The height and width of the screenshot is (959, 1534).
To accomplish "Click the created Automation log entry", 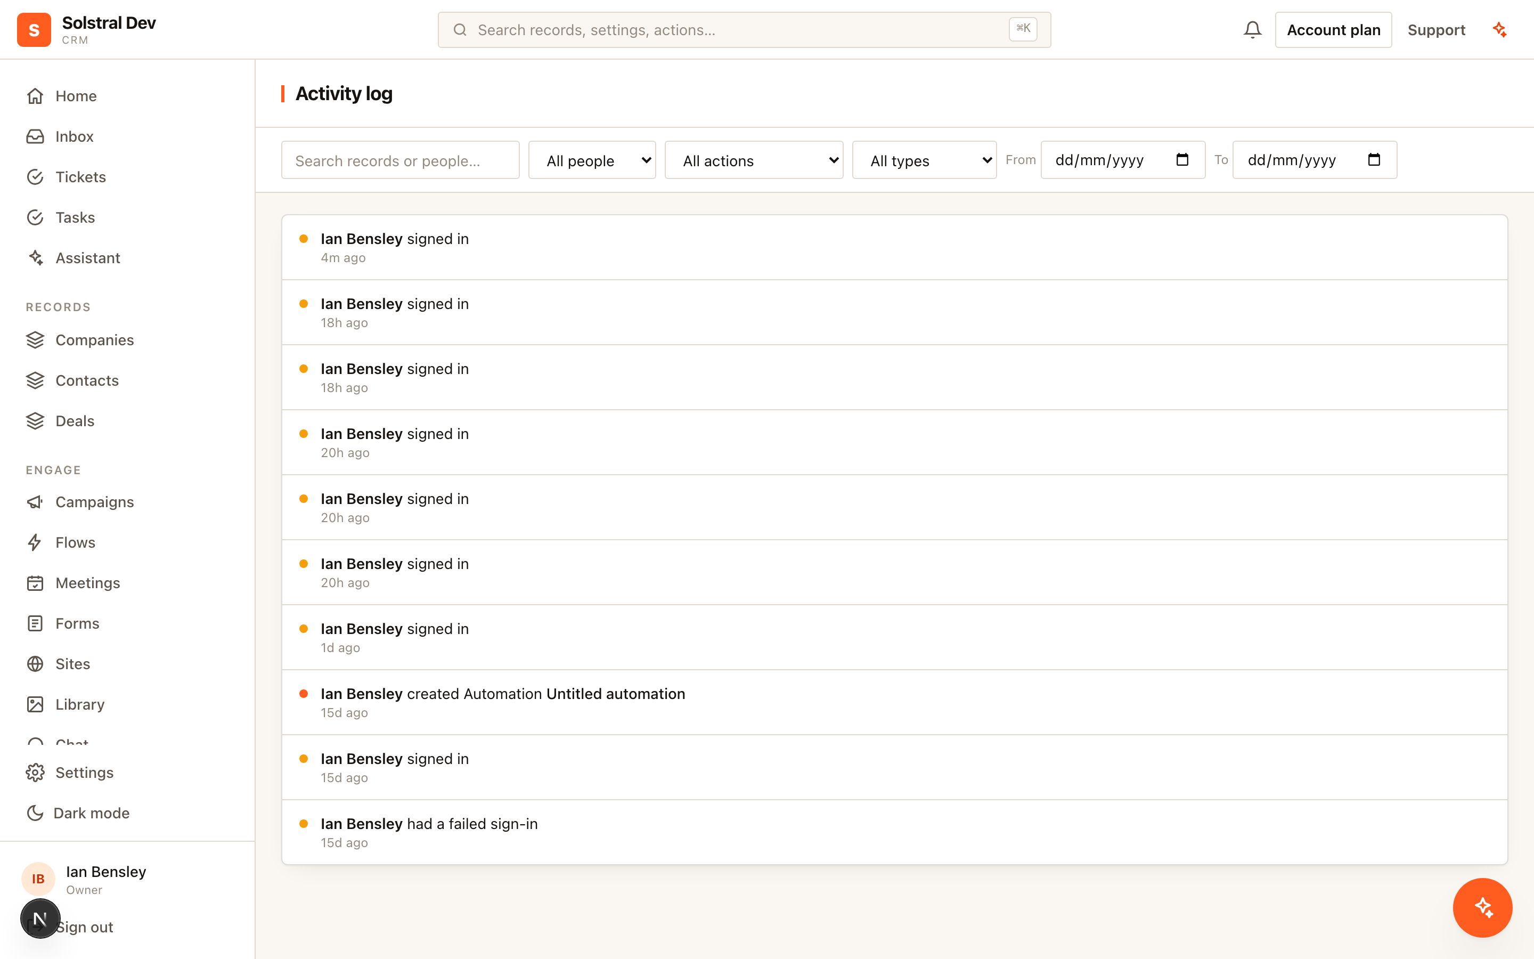I will coord(894,702).
